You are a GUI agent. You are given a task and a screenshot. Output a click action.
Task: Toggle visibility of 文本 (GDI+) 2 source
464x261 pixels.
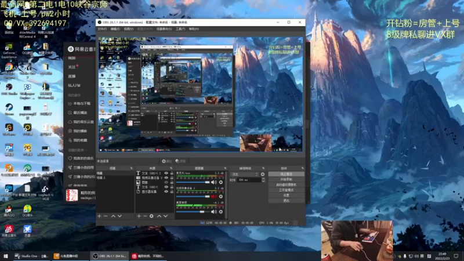click(x=166, y=173)
